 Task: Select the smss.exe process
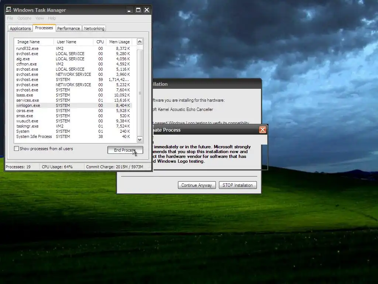73,116
